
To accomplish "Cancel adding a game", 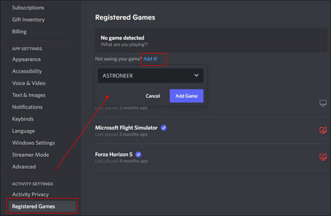I will point(153,96).
